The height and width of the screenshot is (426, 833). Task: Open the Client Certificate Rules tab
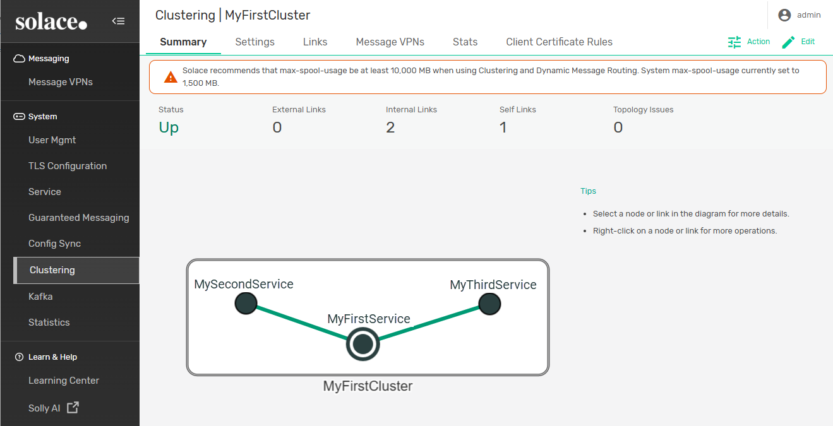pos(559,42)
